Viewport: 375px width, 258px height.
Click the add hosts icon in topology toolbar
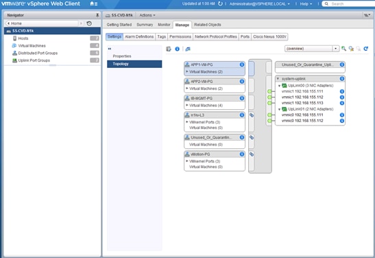pyautogui.click(x=169, y=49)
